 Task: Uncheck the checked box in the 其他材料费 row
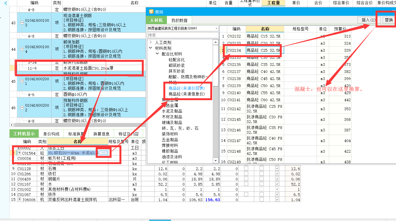click(x=277, y=189)
